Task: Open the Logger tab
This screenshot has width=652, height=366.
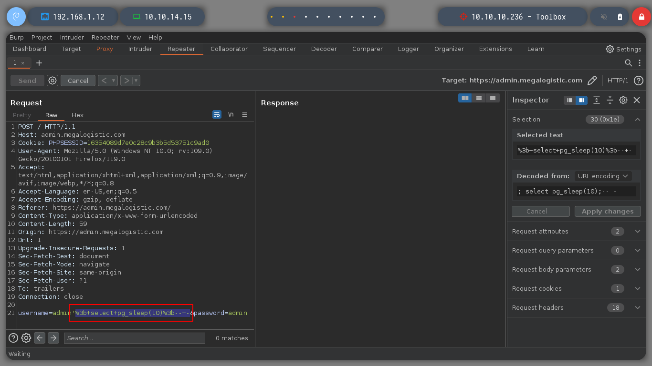Action: tap(409, 49)
